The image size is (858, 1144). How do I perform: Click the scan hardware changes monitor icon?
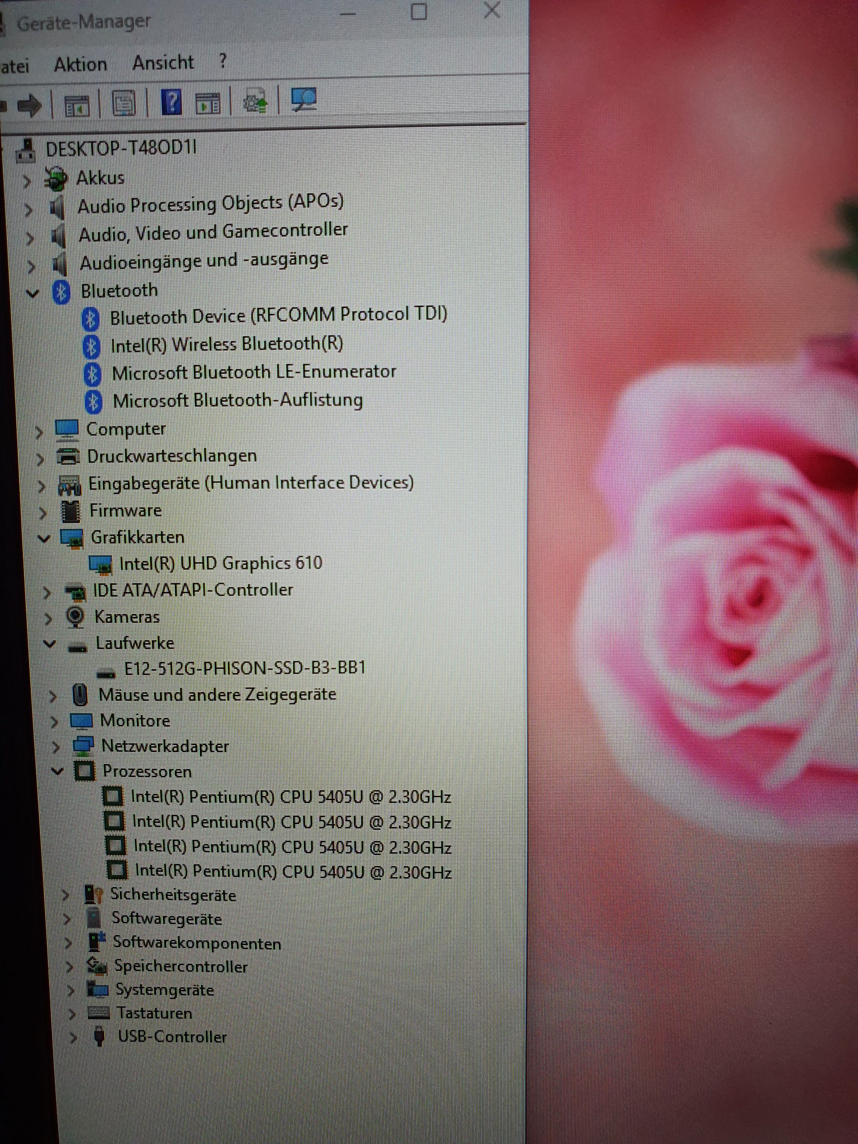(303, 98)
